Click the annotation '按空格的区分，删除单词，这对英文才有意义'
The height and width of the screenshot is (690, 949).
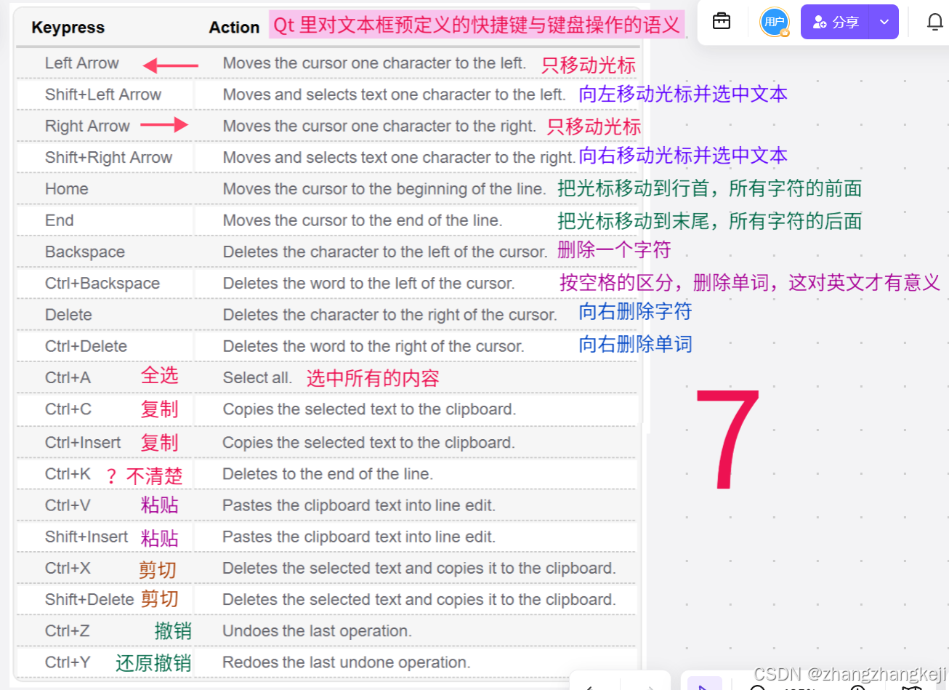coord(750,282)
